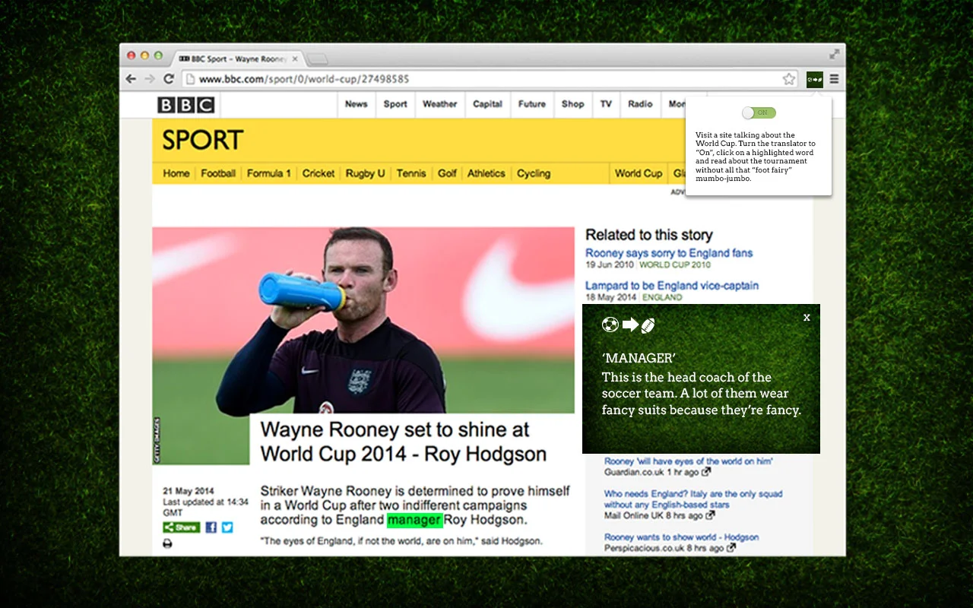The height and width of the screenshot is (608, 973).
Task: Open the soccer-to-football translator extension icon
Action: point(815,79)
